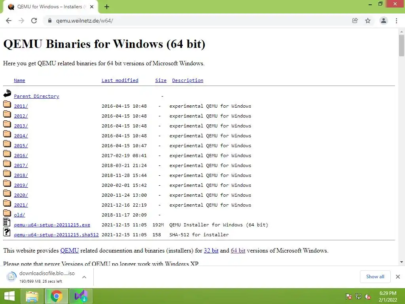Image resolution: width=405 pixels, height=304 pixels.
Task: Click the folder icon beside 2019/
Action: point(7,183)
